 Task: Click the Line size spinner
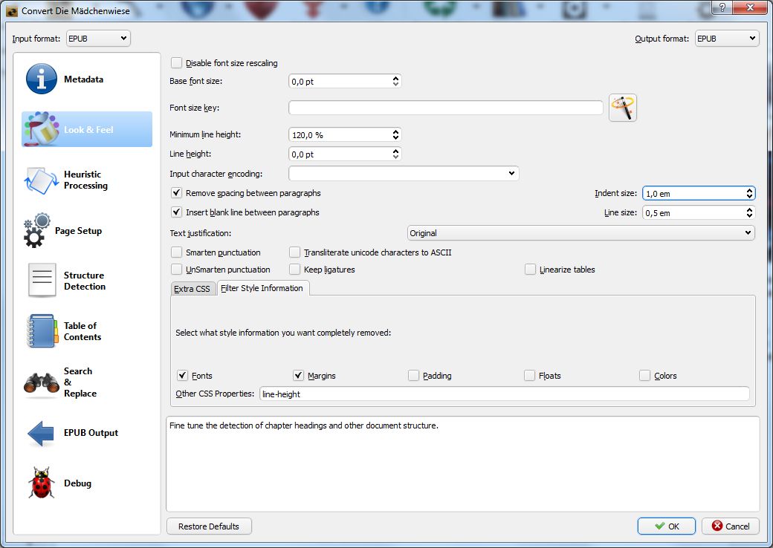pyautogui.click(x=699, y=212)
